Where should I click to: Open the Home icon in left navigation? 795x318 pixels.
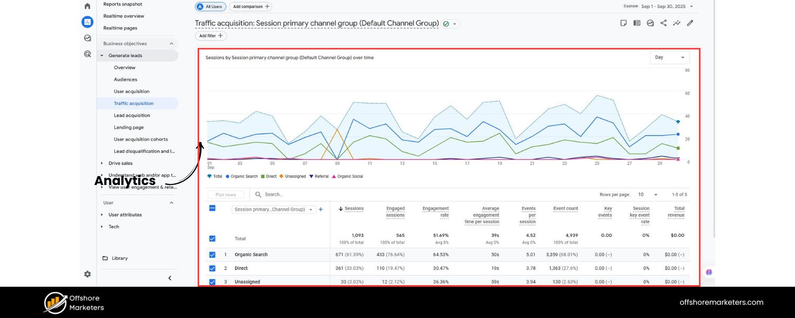point(87,5)
